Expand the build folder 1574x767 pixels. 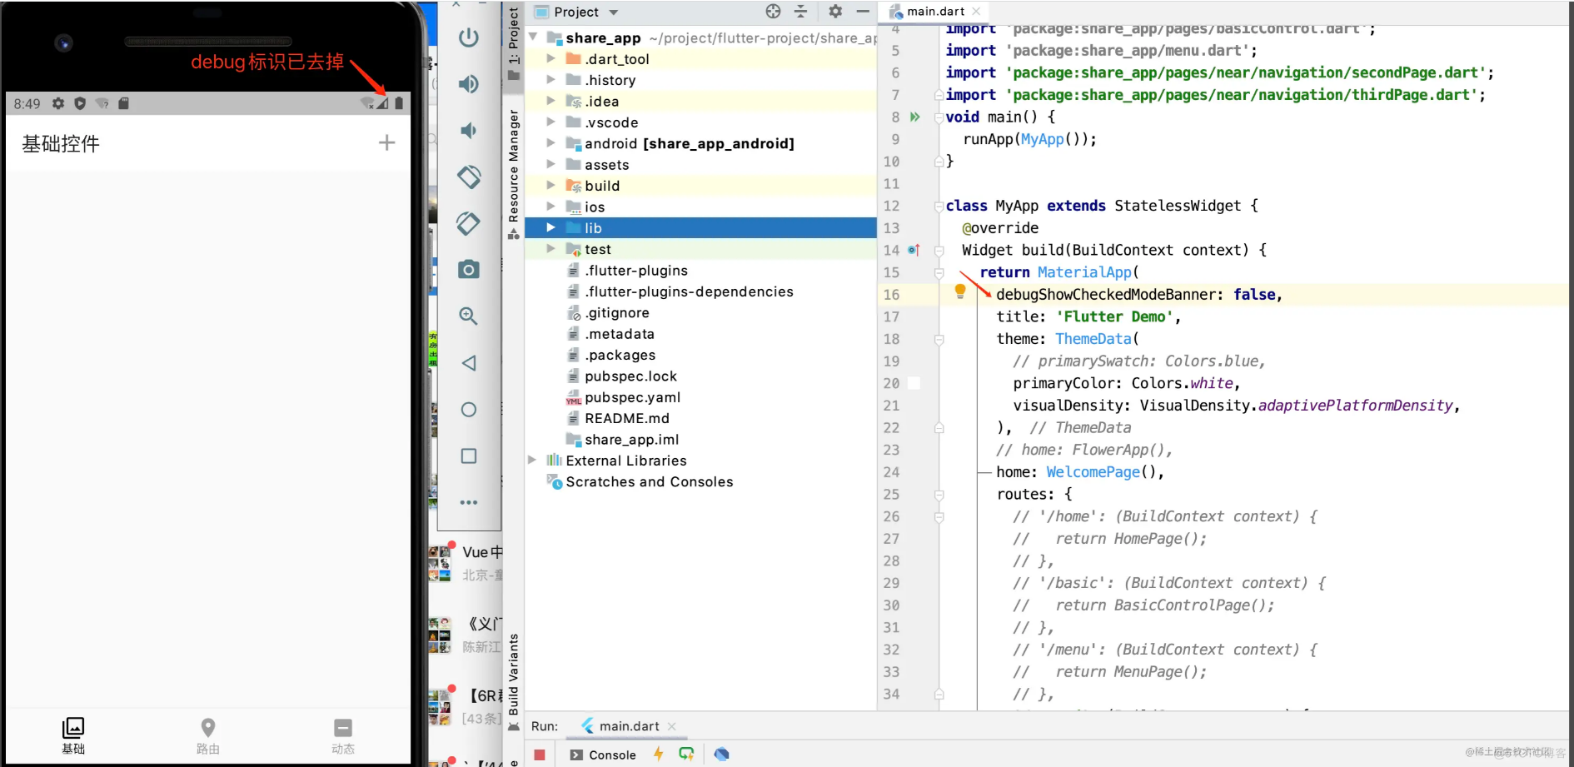(x=550, y=185)
